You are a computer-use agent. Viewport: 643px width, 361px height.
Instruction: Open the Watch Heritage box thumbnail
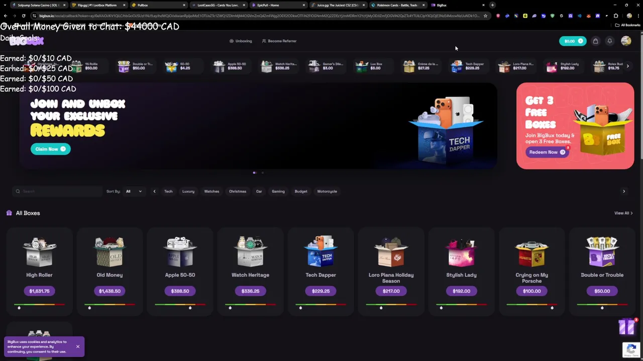click(x=250, y=252)
